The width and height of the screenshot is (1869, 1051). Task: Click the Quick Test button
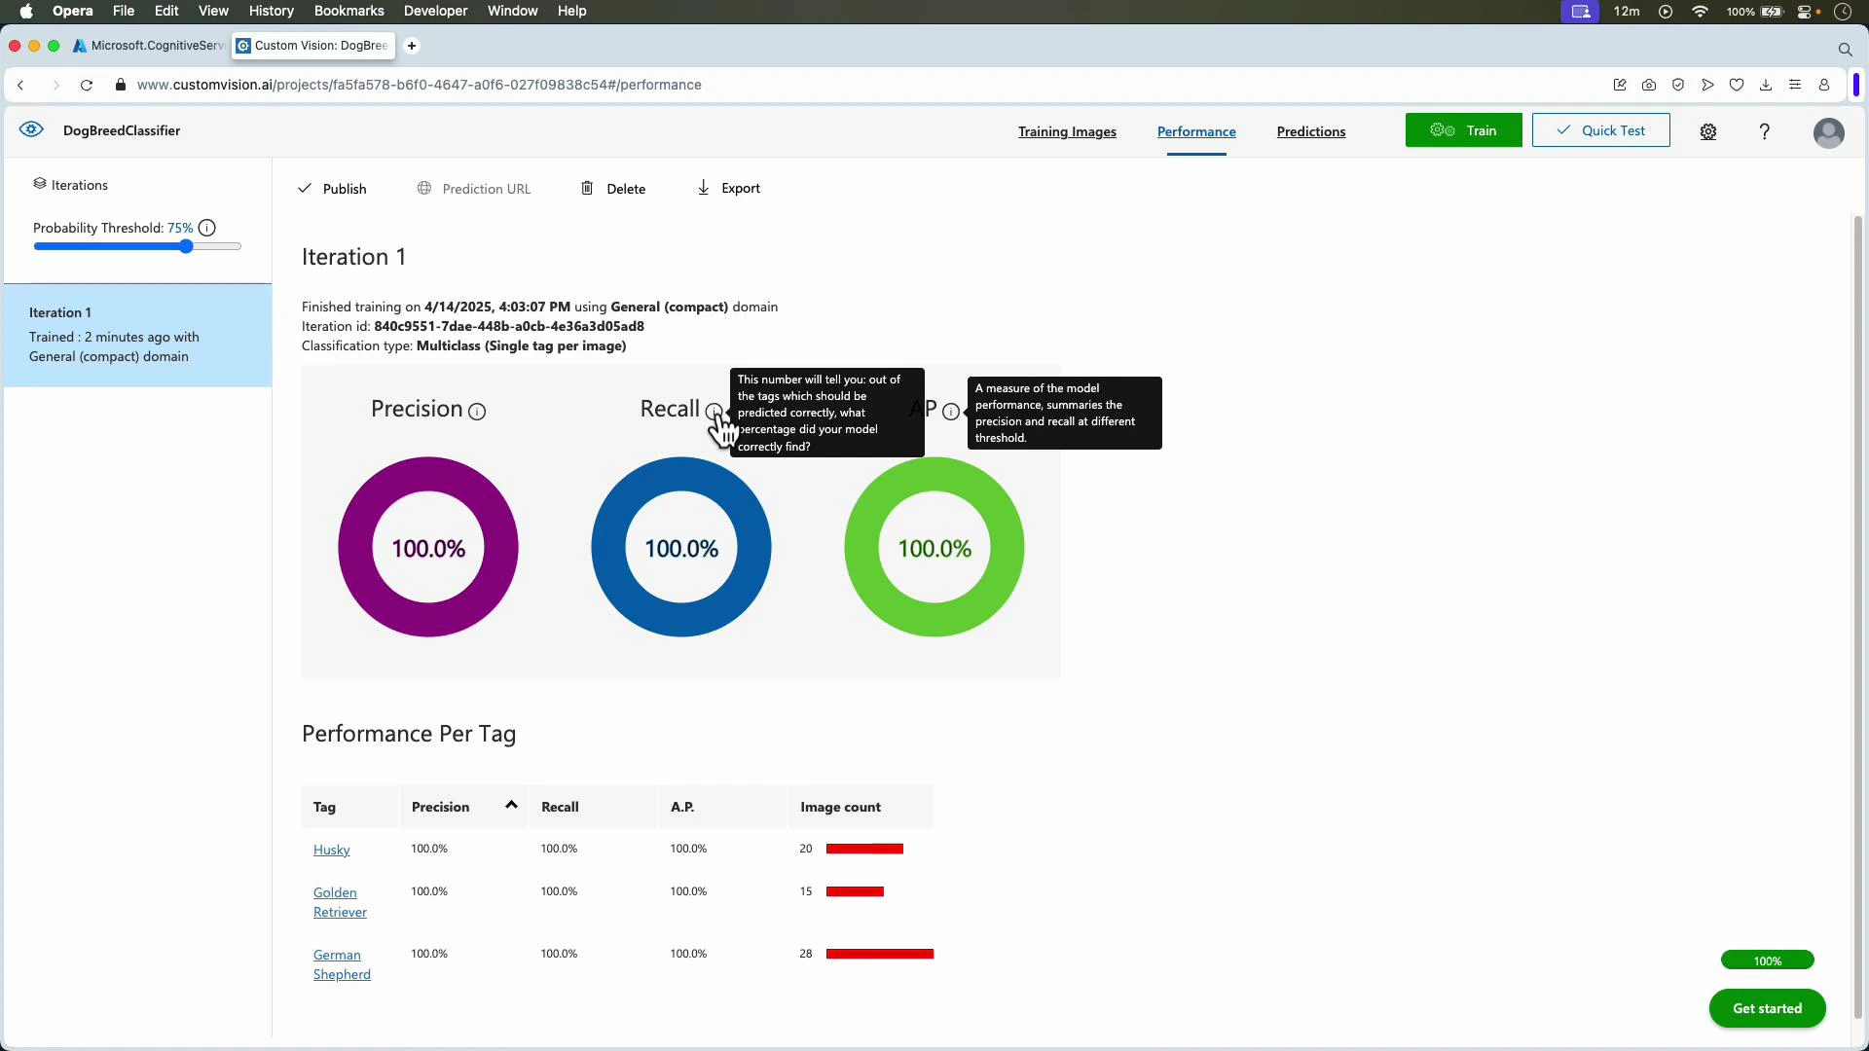pos(1600,130)
